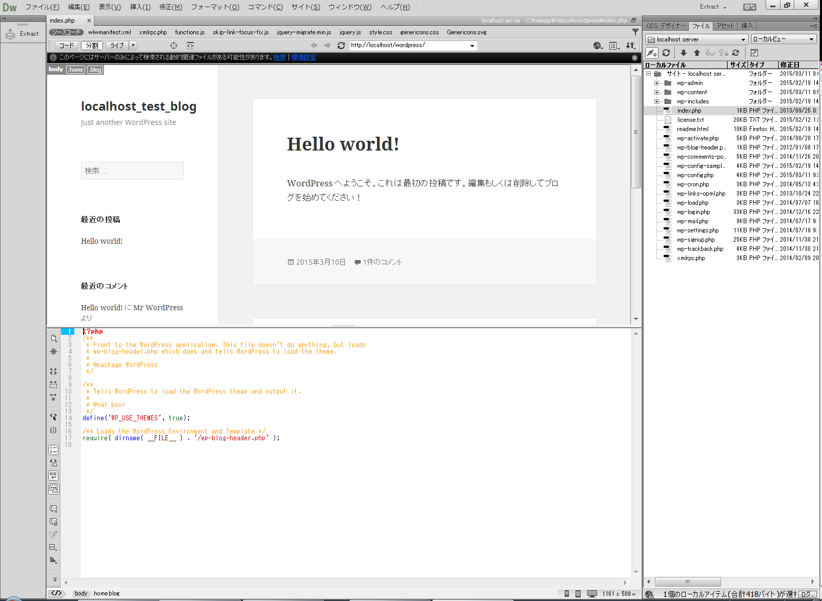Open Preview in Browser globe icon
Viewport: 822px width, 601px height.
[598, 46]
